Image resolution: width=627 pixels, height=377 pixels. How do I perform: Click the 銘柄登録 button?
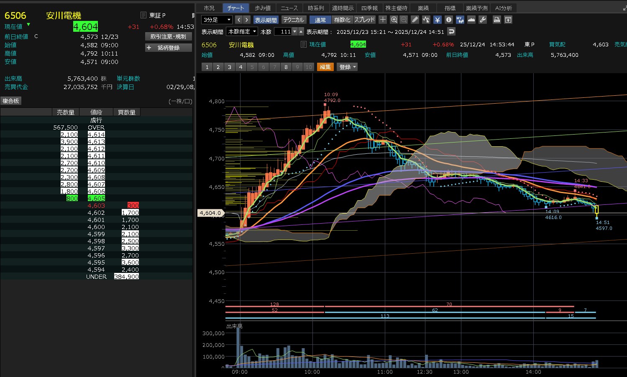(x=169, y=48)
